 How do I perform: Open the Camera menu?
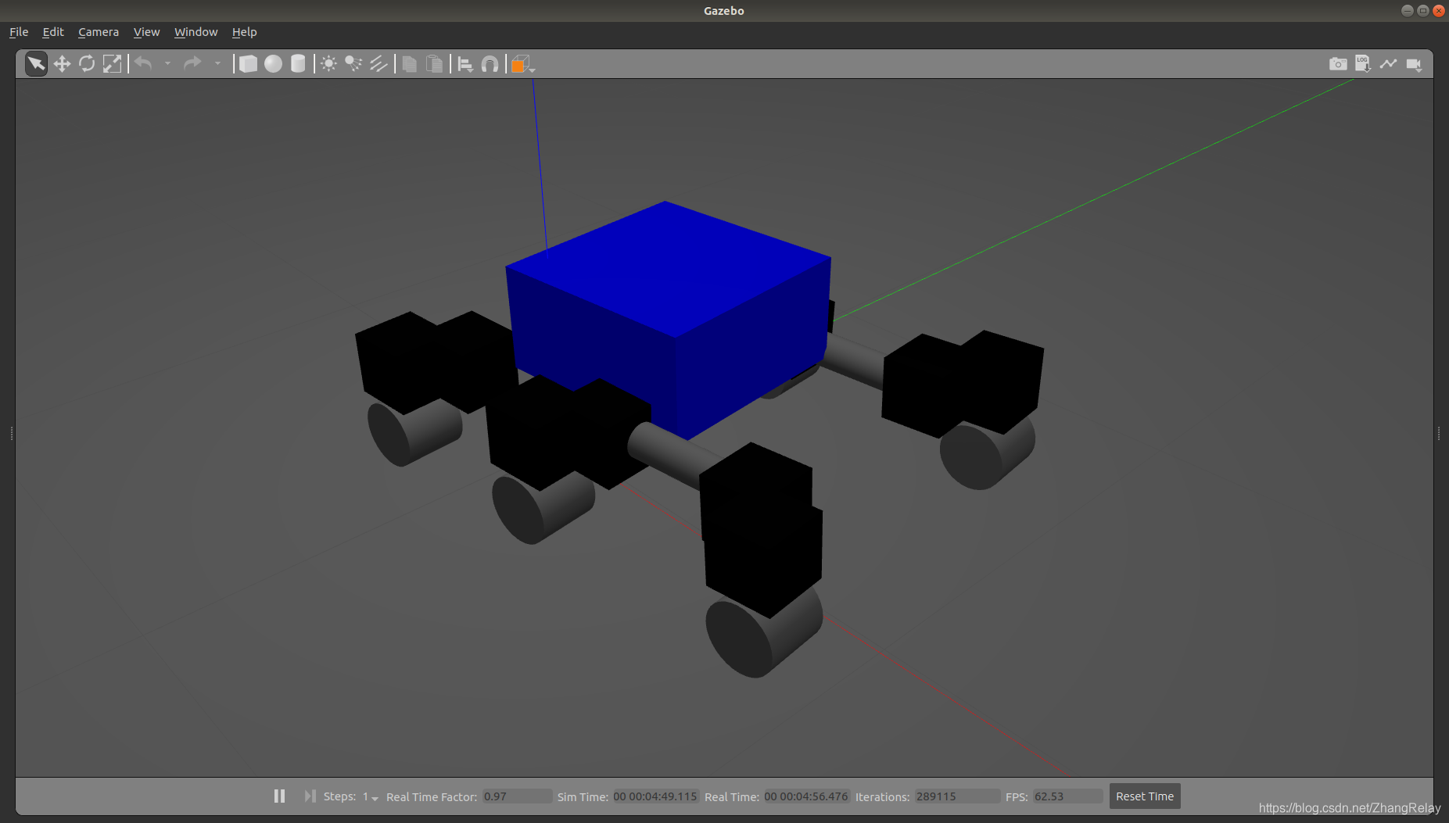point(99,32)
